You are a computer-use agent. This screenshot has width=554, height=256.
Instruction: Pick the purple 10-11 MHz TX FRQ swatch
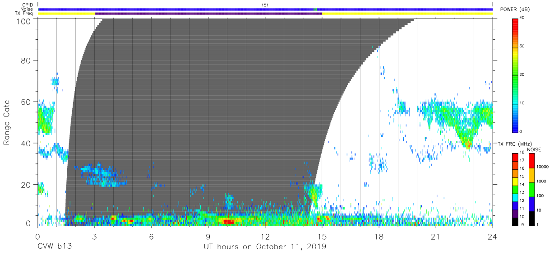515,214
